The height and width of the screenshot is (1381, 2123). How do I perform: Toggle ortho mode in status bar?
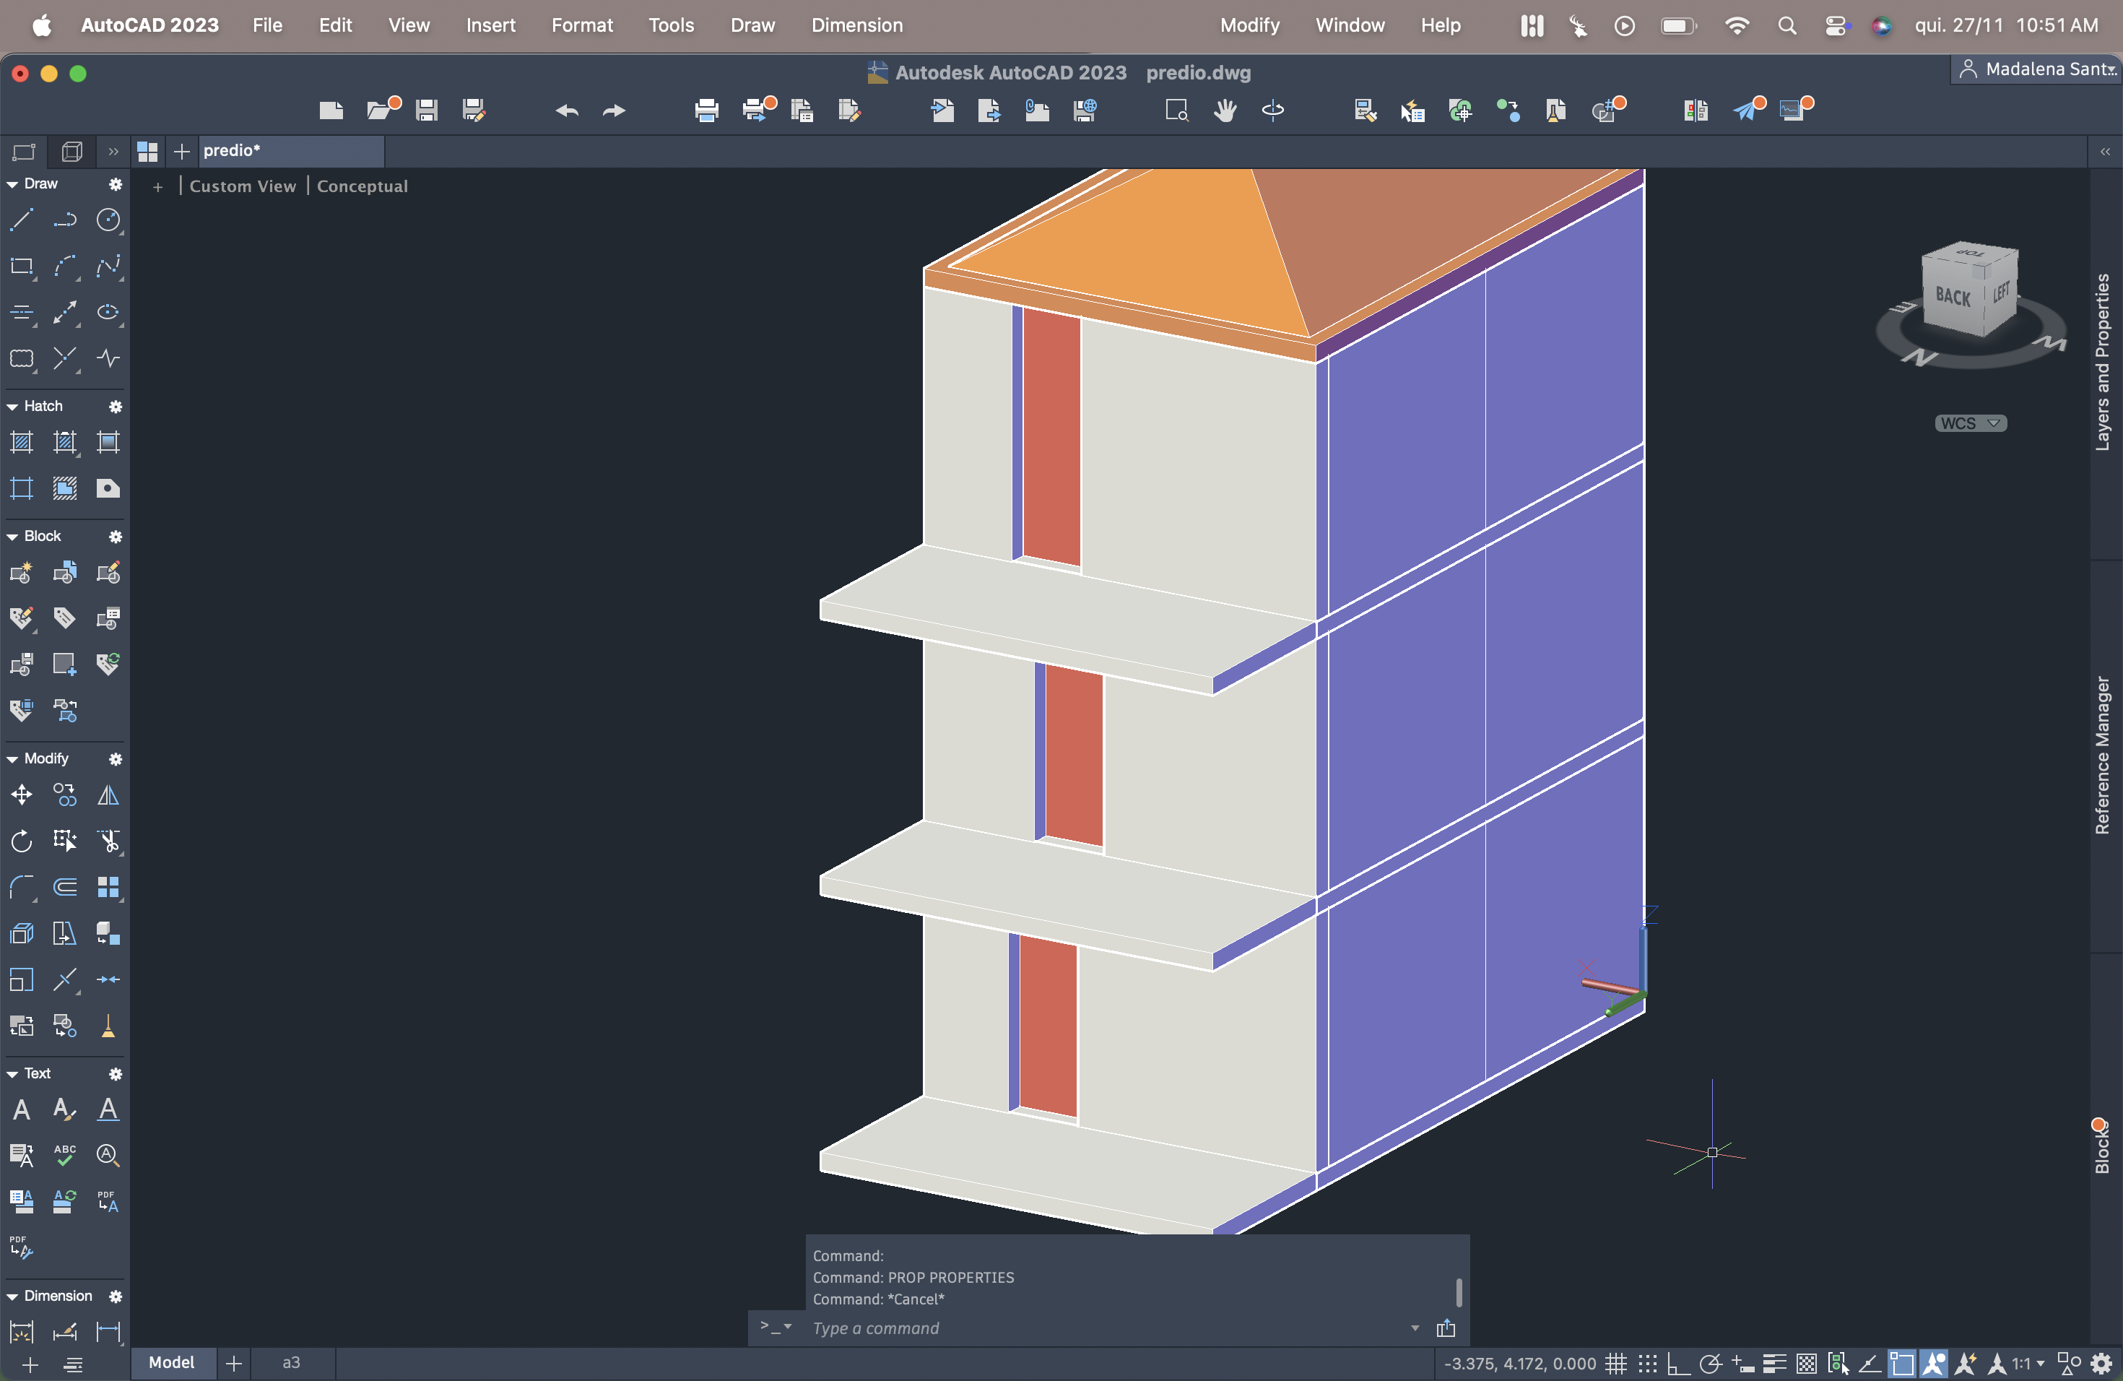1678,1363
